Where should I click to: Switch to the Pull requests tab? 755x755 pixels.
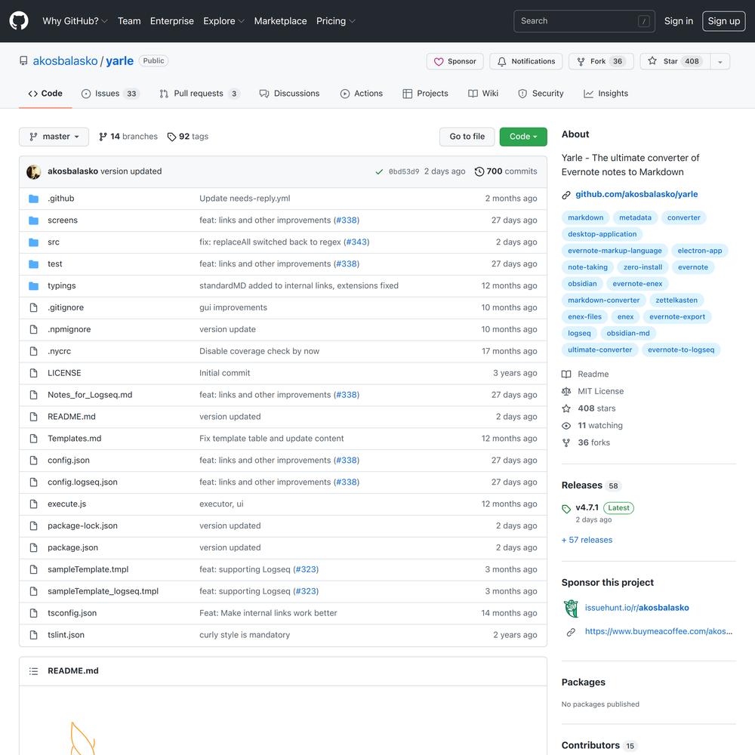point(199,94)
